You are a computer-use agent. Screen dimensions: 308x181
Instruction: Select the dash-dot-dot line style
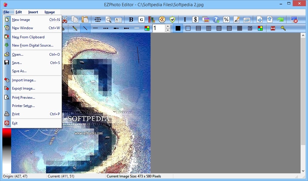click(126, 28)
